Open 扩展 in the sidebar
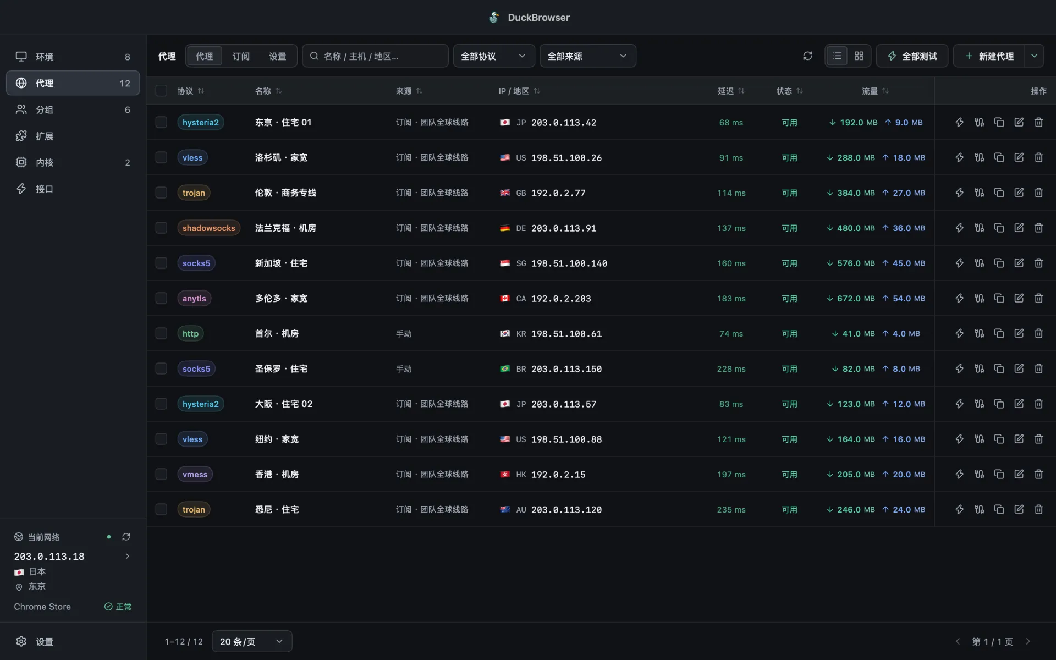Image resolution: width=1056 pixels, height=660 pixels. tap(73, 136)
